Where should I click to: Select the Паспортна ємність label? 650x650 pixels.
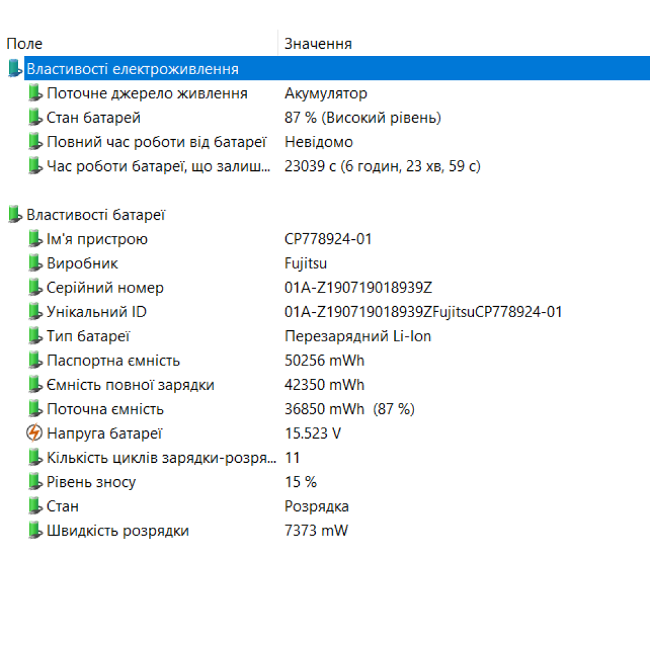coord(113,361)
